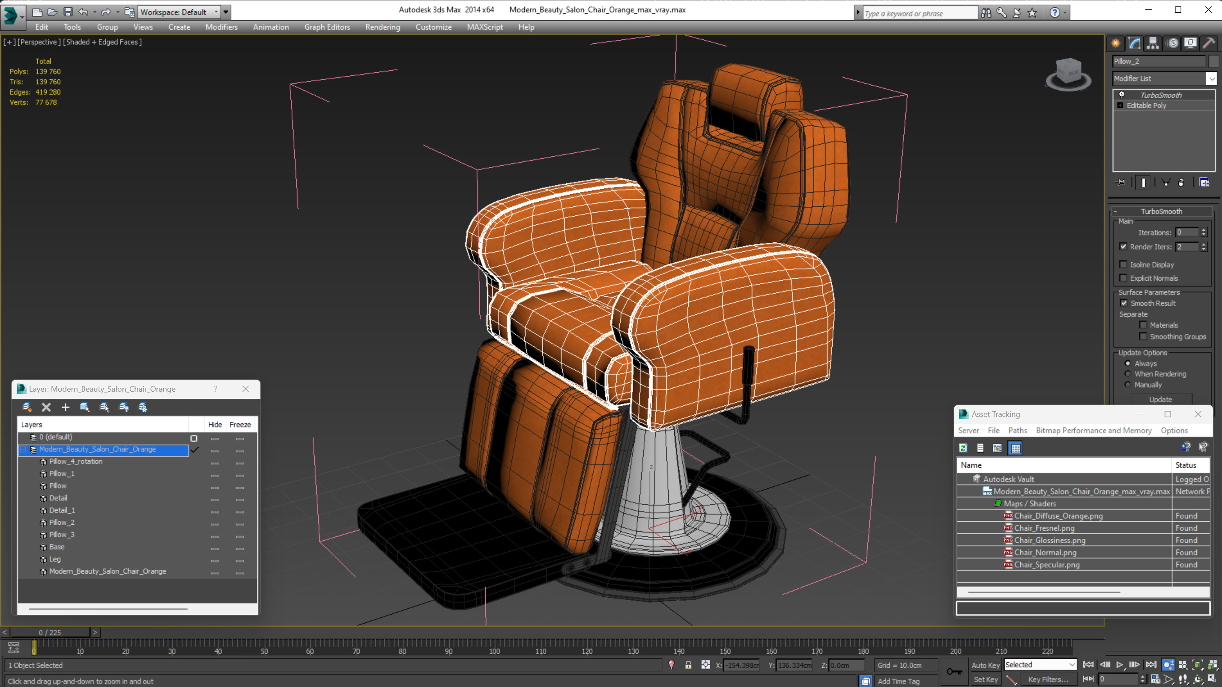1222x687 pixels.
Task: Open the Rendering menu
Action: (x=382, y=27)
